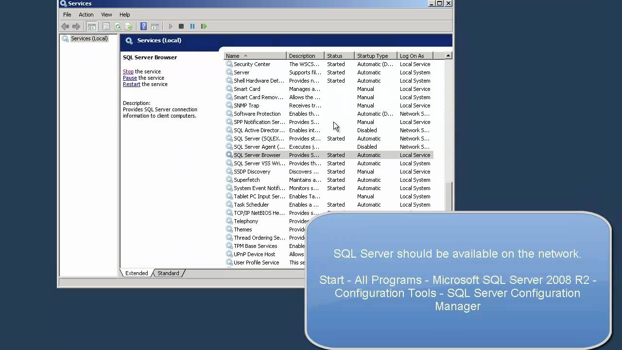Refresh the services list via toolbar
Screen dimensions: 622x350
coord(117,26)
